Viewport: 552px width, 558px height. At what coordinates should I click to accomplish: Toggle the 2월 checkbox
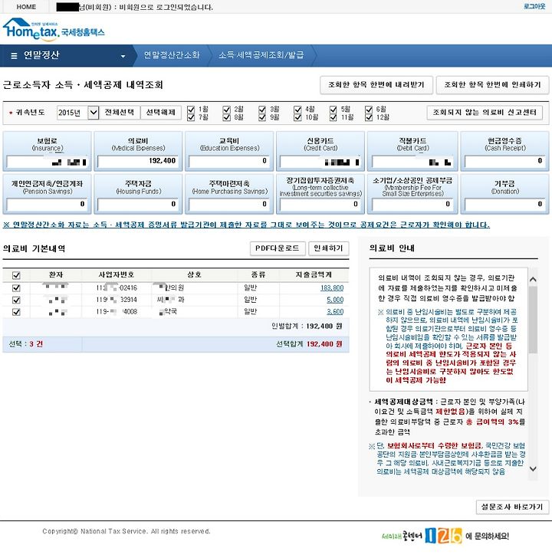coord(227,109)
